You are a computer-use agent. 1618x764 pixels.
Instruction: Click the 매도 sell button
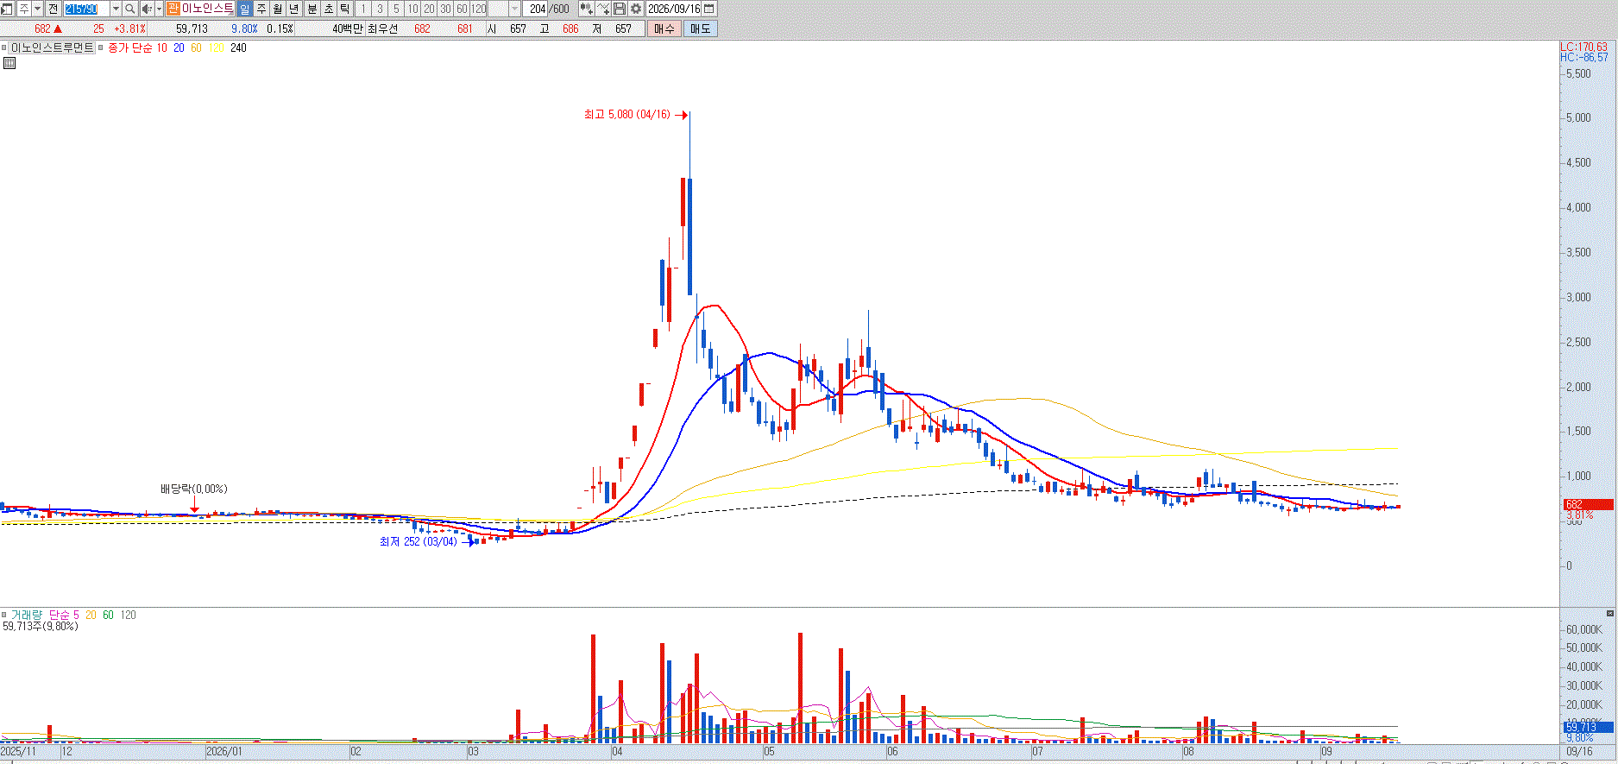click(700, 28)
